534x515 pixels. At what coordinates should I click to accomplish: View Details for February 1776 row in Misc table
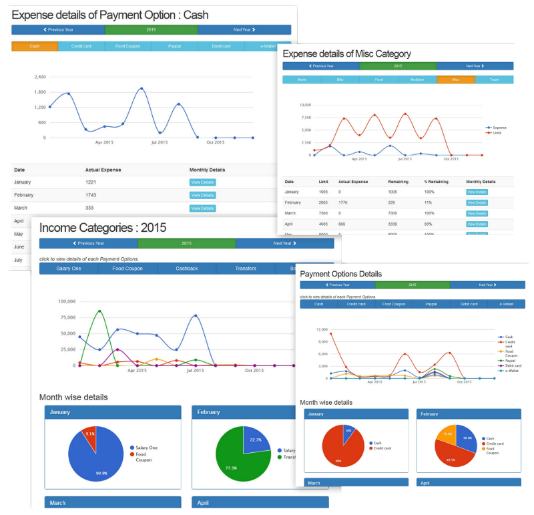[x=477, y=203]
